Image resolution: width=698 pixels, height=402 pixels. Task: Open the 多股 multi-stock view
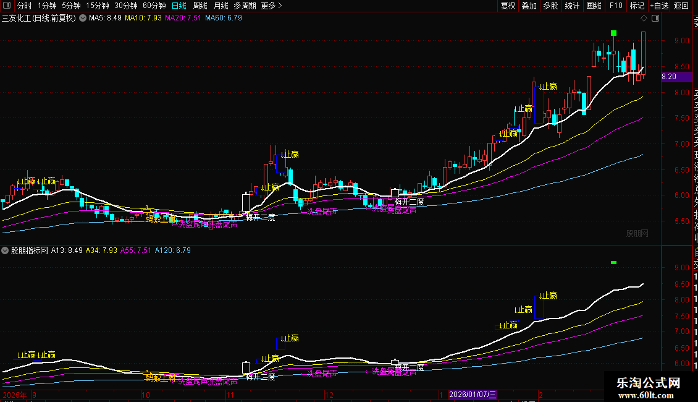(550, 6)
